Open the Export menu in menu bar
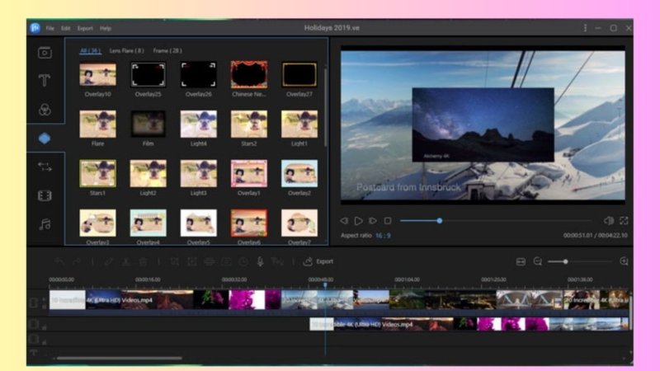The width and height of the screenshot is (660, 371). [85, 28]
